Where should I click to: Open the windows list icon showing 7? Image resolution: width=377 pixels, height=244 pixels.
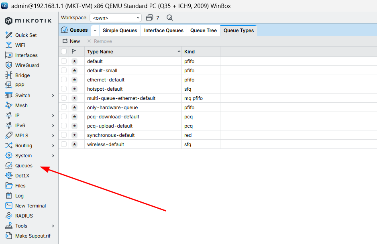[150, 18]
